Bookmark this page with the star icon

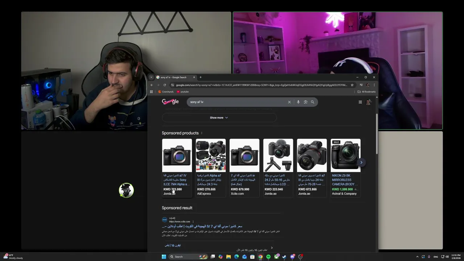tap(352, 85)
